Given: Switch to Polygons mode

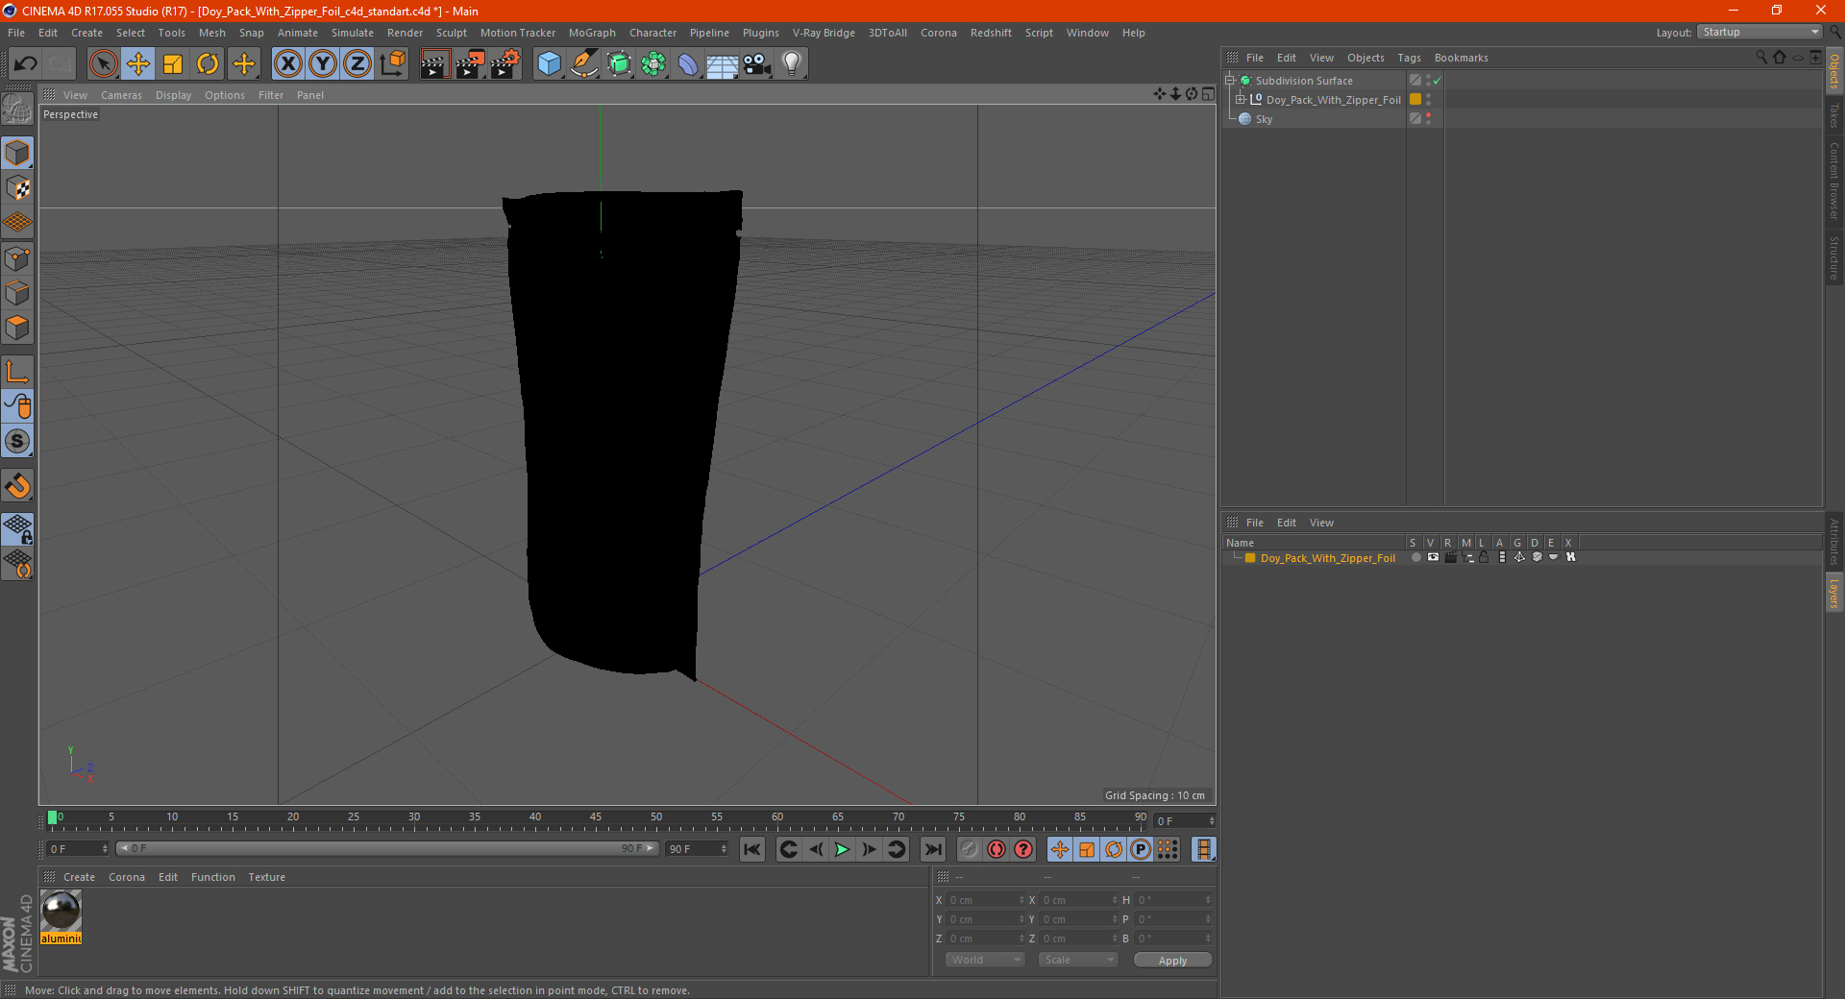Looking at the screenshot, I should [17, 328].
